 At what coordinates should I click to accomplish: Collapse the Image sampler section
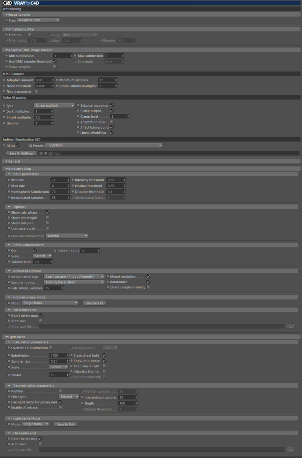(6, 15)
